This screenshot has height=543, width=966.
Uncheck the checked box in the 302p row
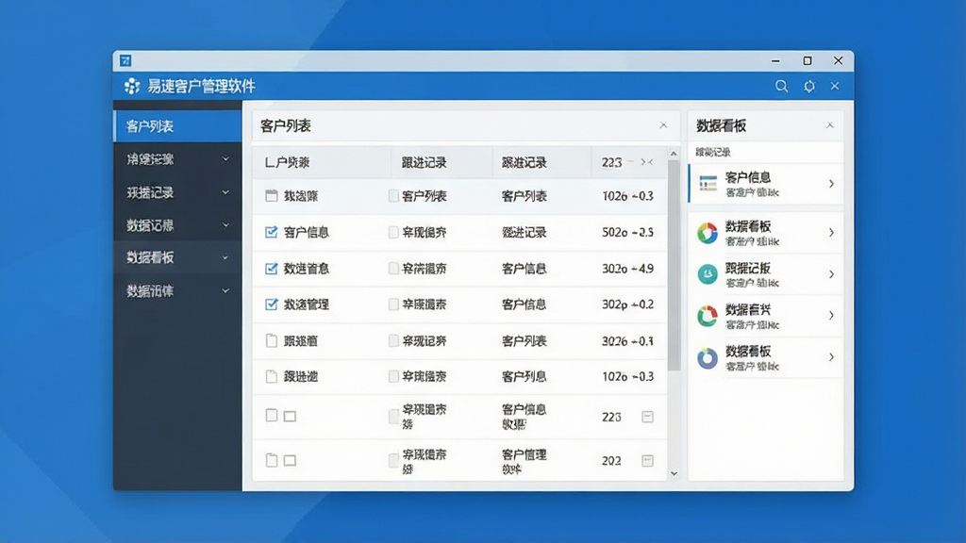click(x=271, y=304)
